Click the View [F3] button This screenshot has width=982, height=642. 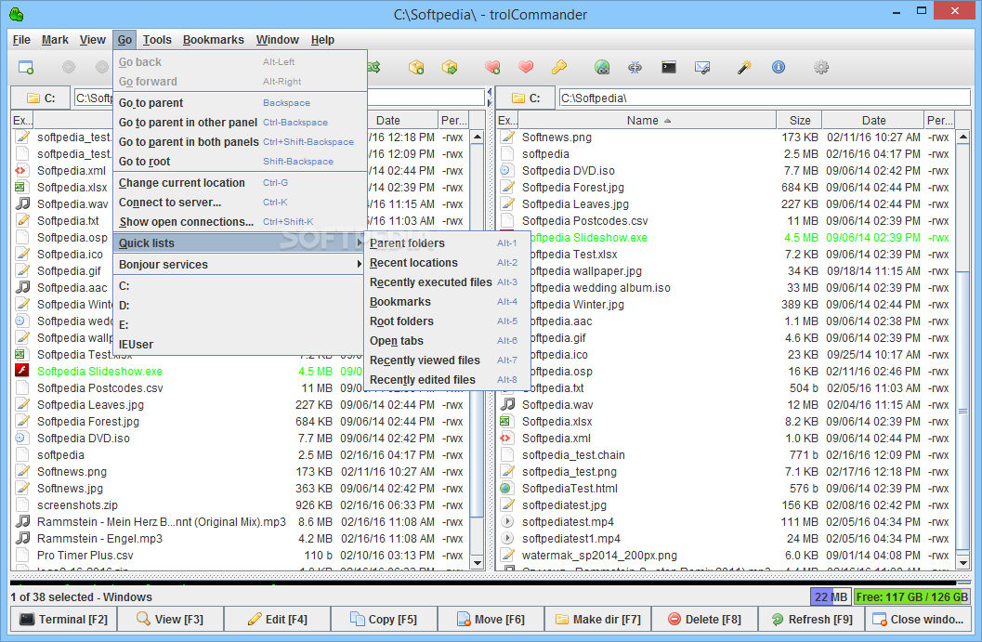click(170, 620)
